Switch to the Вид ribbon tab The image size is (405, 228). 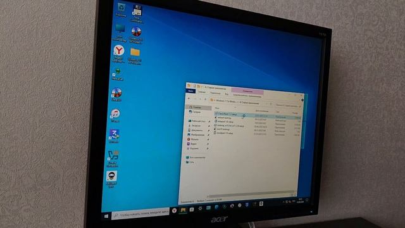coord(227,94)
